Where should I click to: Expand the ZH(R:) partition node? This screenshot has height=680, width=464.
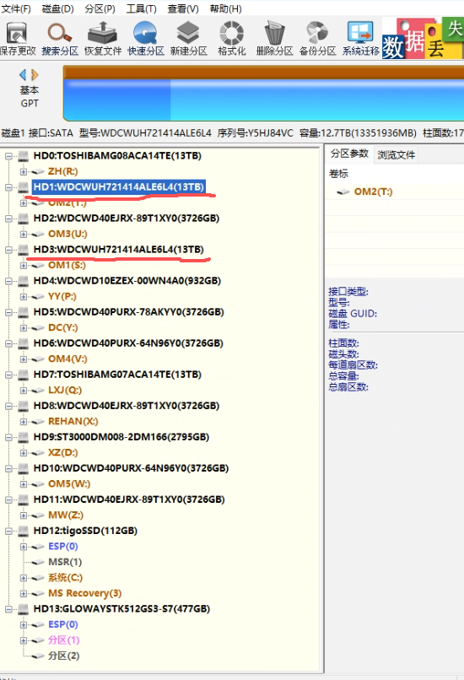click(x=24, y=171)
